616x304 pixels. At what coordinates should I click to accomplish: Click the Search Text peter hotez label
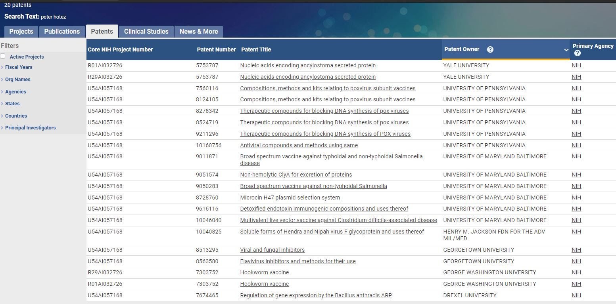[35, 17]
